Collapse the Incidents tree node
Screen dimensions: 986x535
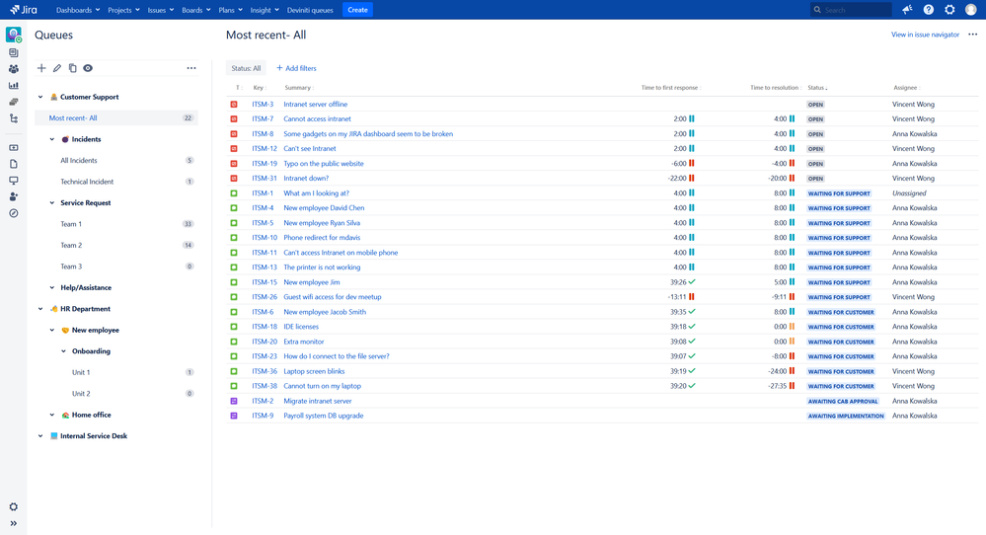(x=52, y=139)
